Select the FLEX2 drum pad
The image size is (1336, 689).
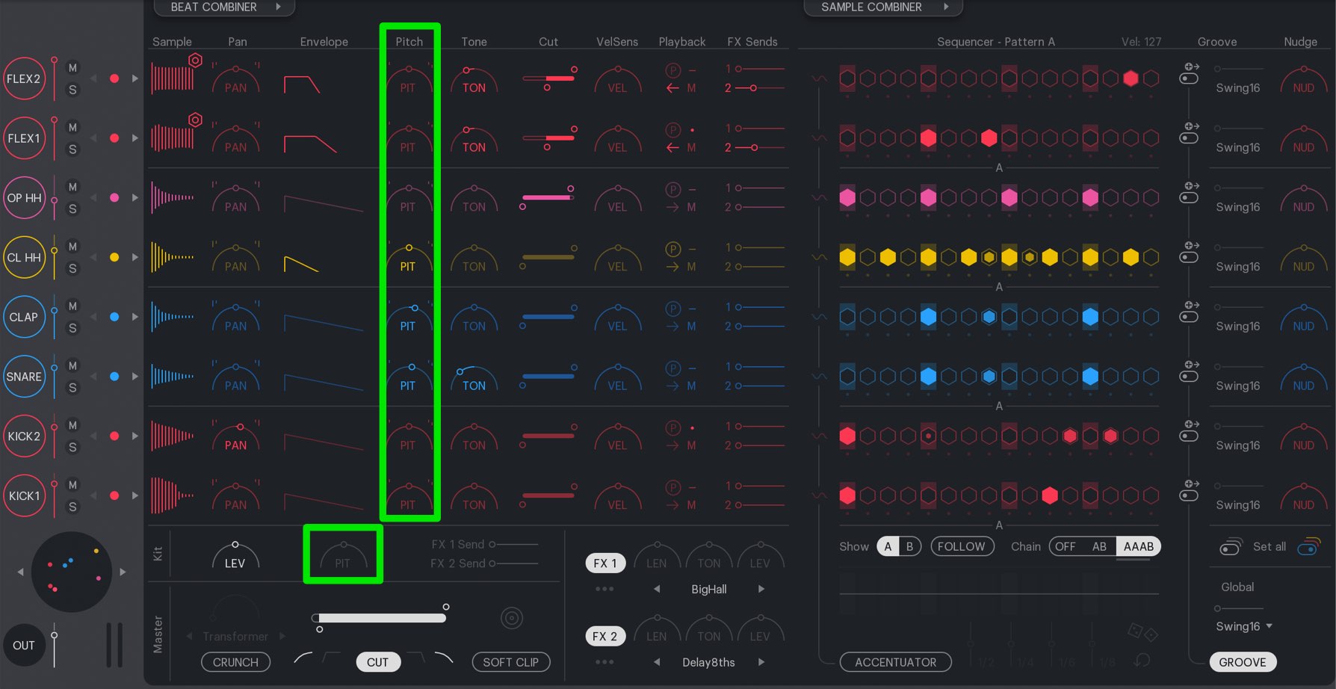pos(24,78)
